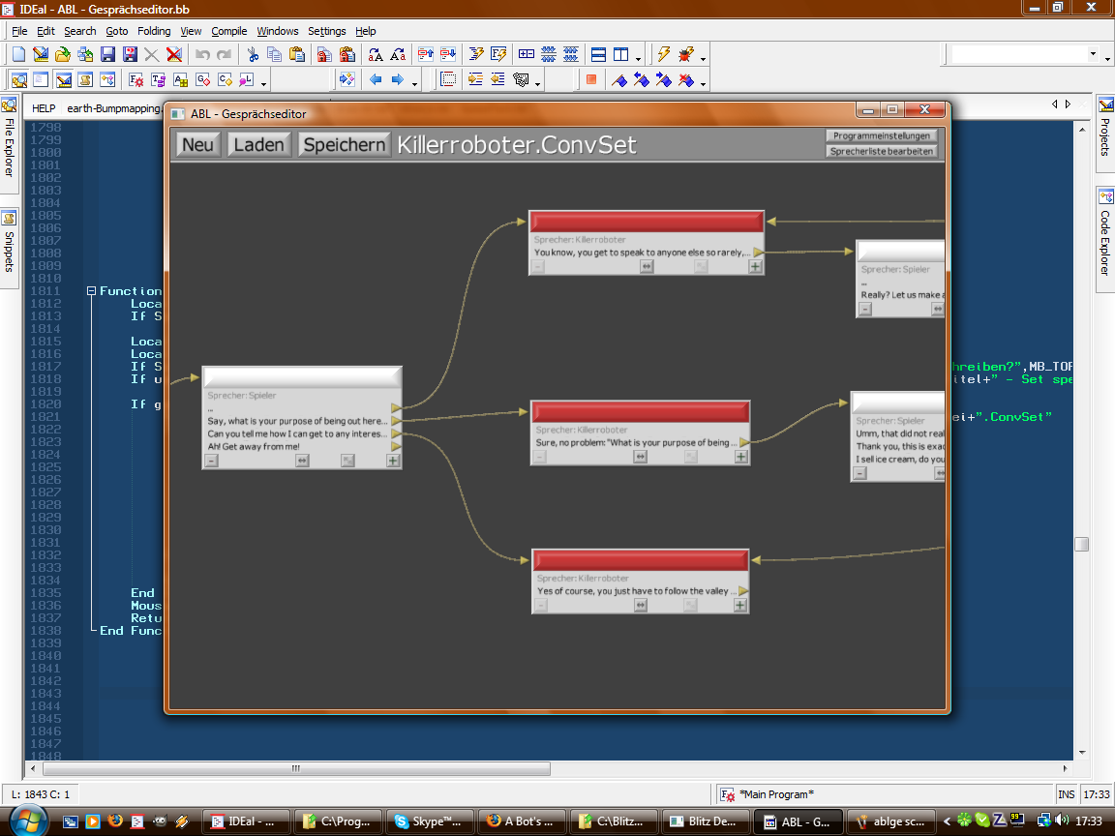Click the scissors Cut icon in toolbar

253,55
